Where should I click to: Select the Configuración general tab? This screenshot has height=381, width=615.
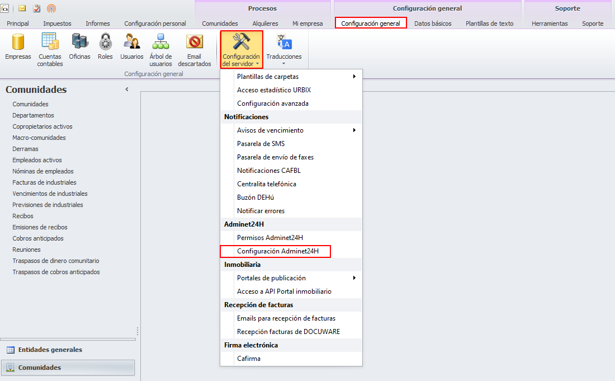pos(371,23)
